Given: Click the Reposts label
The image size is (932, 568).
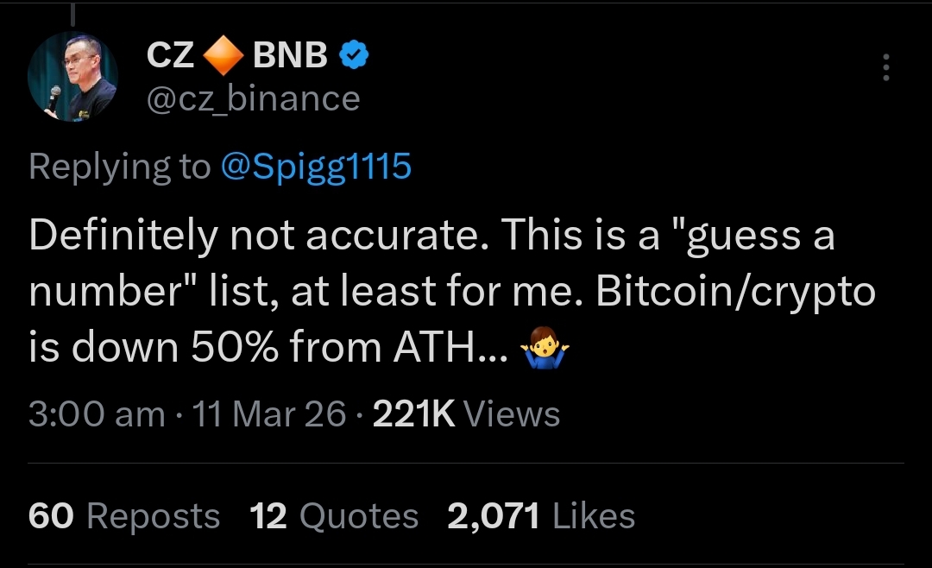Looking at the screenshot, I should pyautogui.click(x=153, y=516).
